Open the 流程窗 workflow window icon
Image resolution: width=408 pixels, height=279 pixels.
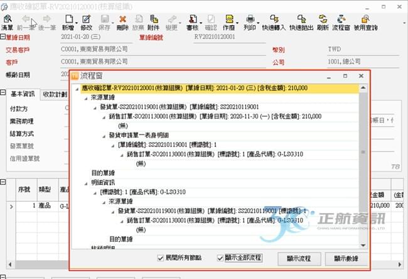(341, 19)
